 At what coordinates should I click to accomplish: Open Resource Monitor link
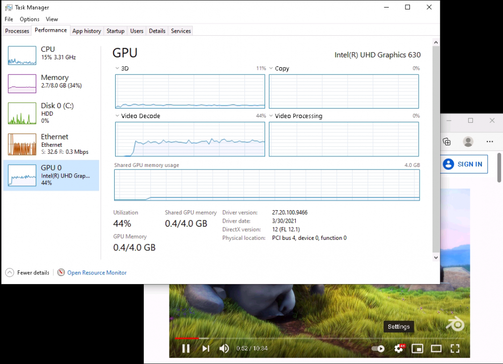[x=97, y=272]
